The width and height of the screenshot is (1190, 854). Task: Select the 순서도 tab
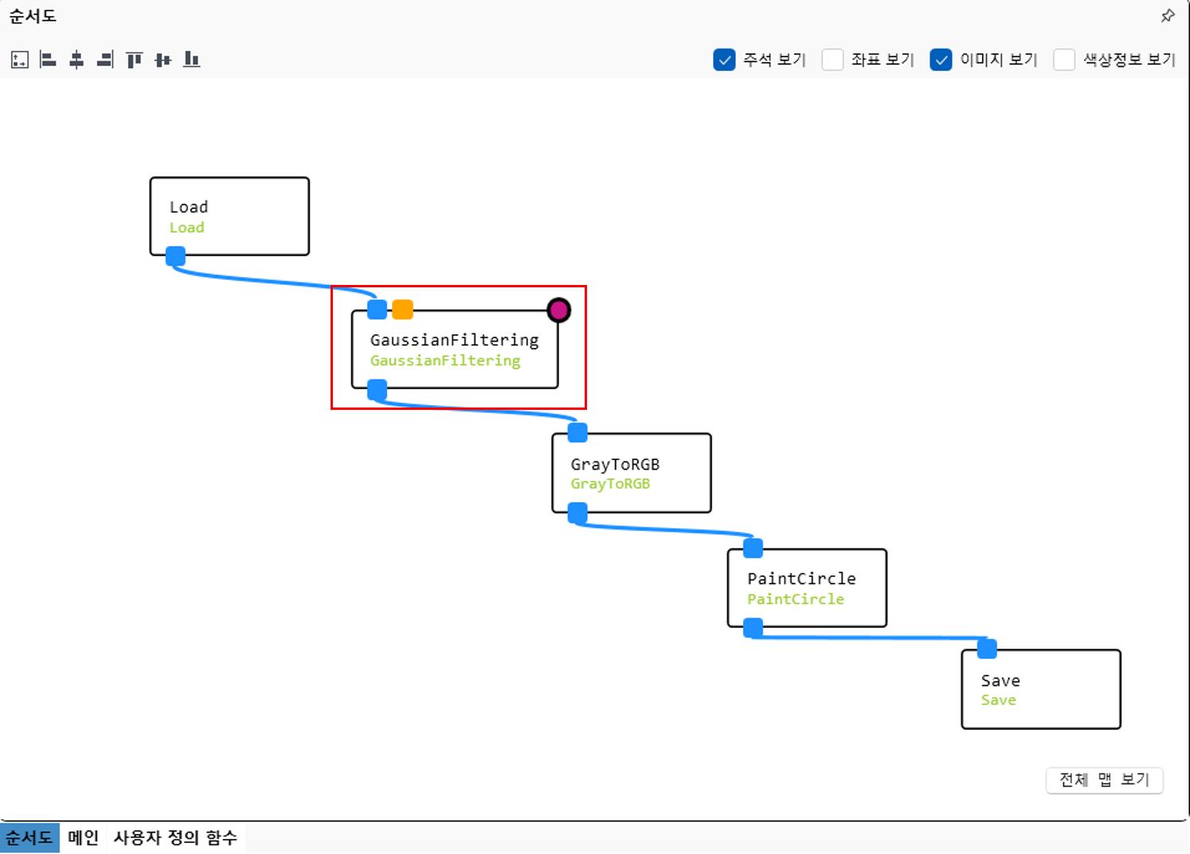click(x=29, y=838)
